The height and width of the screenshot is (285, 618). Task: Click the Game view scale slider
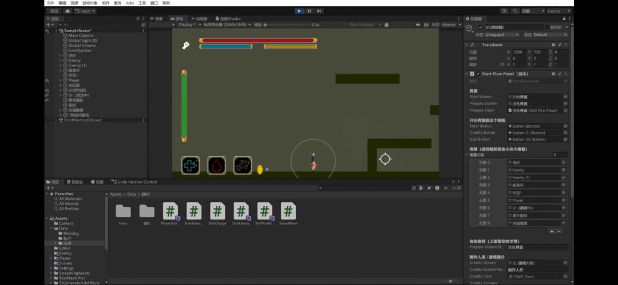[287, 25]
